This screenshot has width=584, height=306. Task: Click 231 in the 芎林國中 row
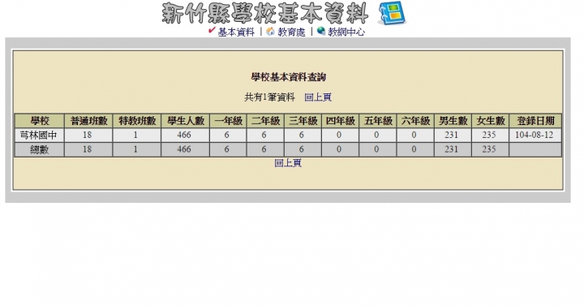tap(452, 135)
